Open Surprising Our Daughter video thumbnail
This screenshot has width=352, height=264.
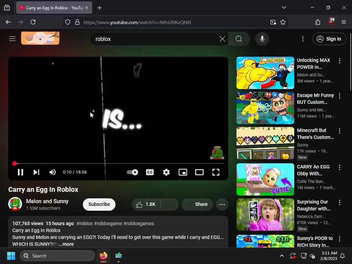[265, 214]
